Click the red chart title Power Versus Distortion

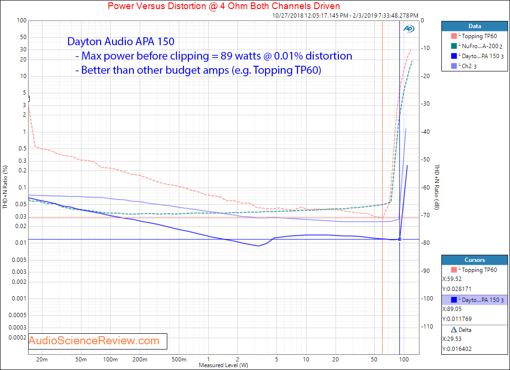224,6
